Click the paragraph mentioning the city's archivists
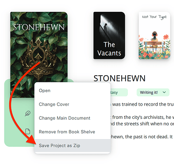The image size is (174, 165). [x=142, y=121]
